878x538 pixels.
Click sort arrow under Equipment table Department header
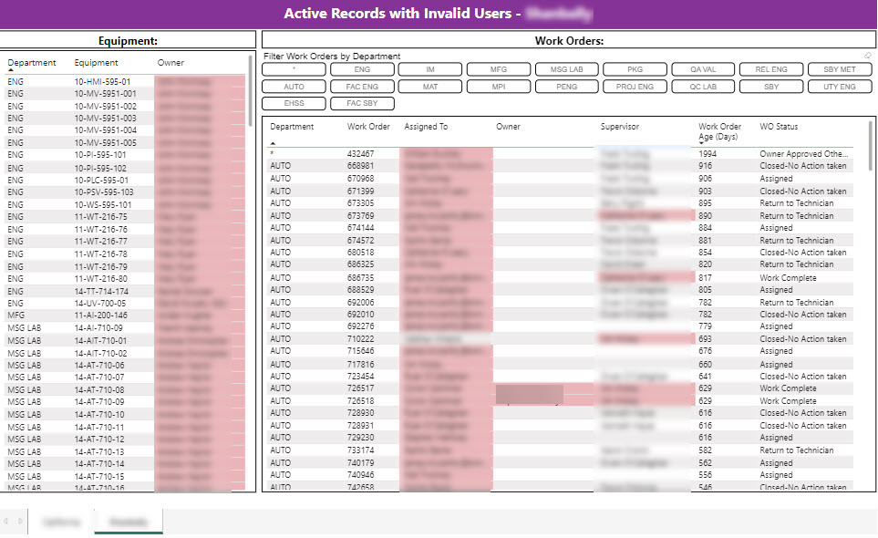[x=11, y=70]
